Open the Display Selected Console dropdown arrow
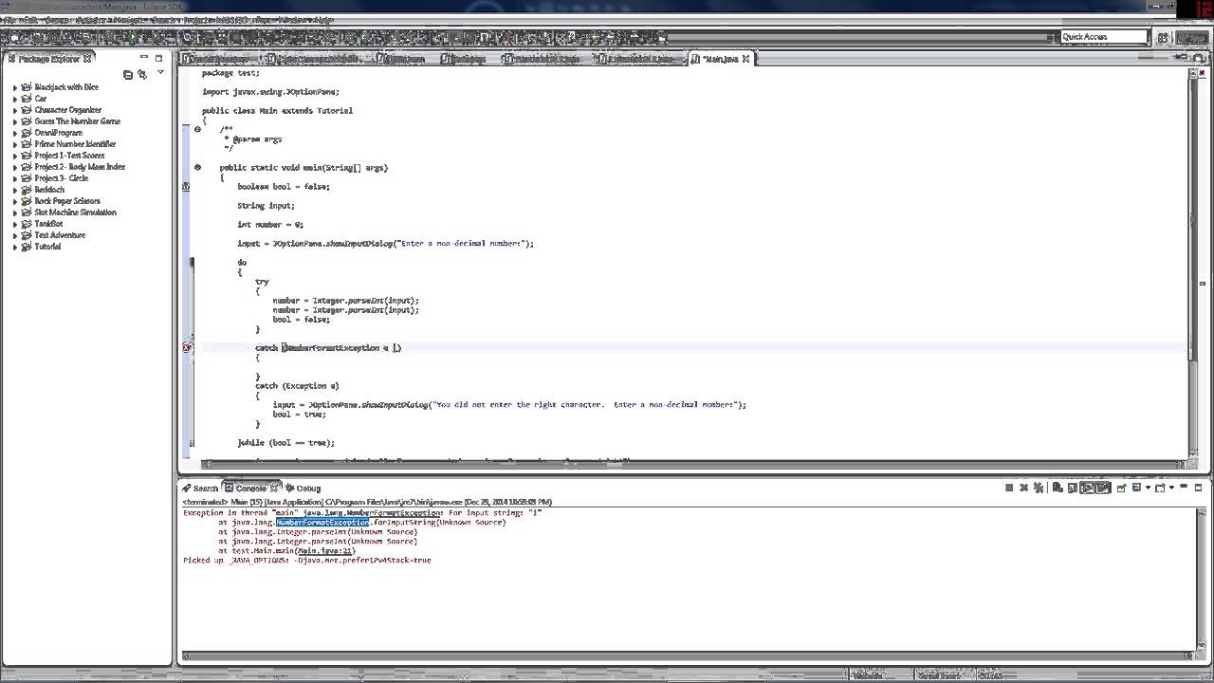This screenshot has width=1214, height=683. [1148, 488]
